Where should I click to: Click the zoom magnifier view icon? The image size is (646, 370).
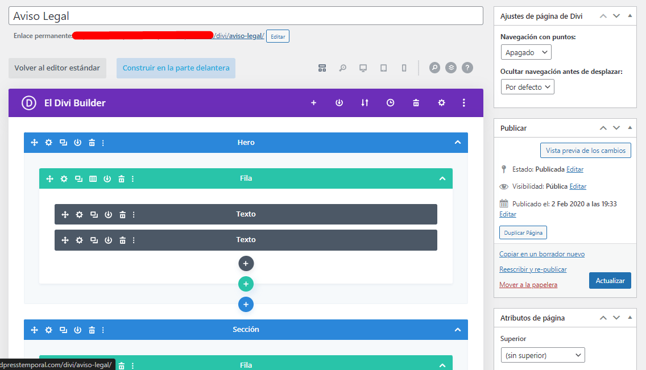342,68
